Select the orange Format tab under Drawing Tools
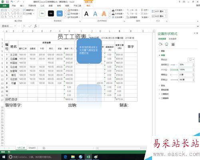This screenshot has width=200, height=160. point(88,6)
